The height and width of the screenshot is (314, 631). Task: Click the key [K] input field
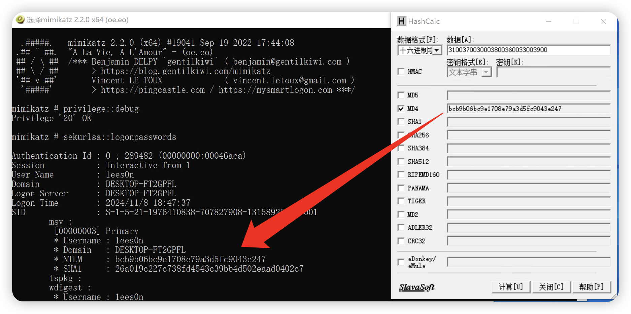(x=553, y=72)
